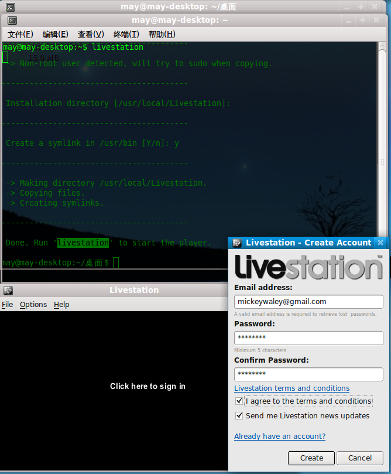Click the terminal scrollbar up arrow
The width and height of the screenshot is (391, 474).
tap(382, 46)
